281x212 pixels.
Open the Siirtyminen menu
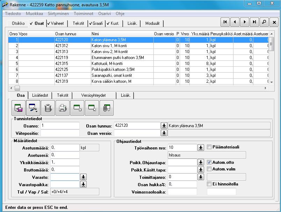tap(58, 14)
